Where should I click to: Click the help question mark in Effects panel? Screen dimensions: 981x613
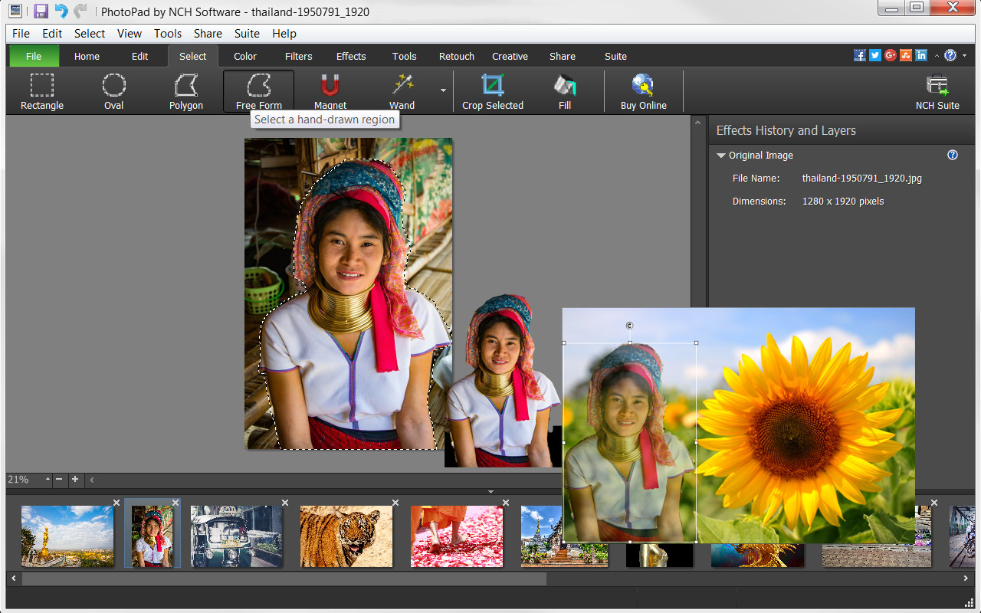[x=952, y=155]
